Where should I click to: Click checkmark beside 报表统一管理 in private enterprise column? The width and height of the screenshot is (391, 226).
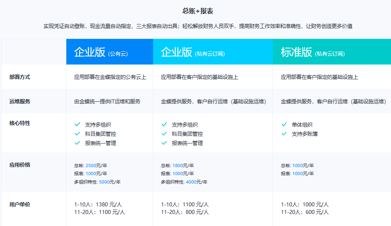[x=164, y=143]
